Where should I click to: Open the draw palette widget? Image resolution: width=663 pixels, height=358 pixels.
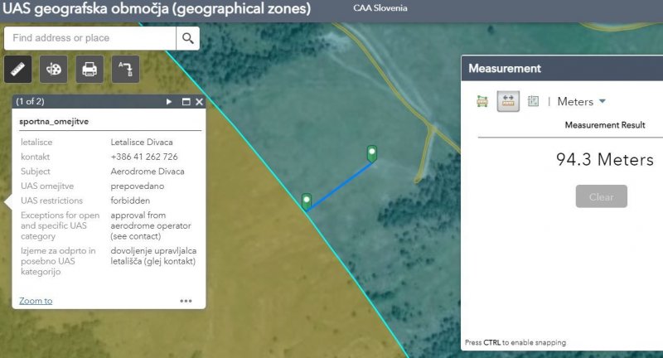click(54, 69)
